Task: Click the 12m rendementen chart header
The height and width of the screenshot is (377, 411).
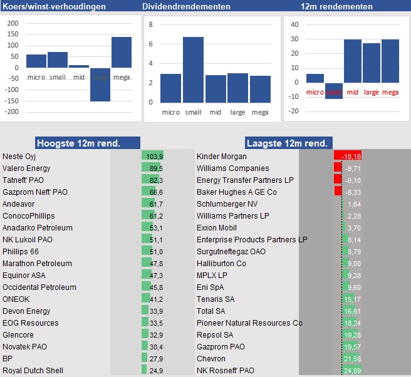Action: (336, 6)
